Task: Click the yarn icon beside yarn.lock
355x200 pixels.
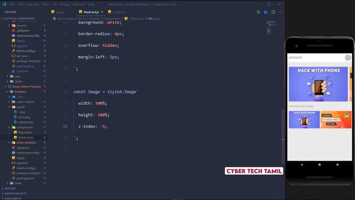Action: click(13, 71)
